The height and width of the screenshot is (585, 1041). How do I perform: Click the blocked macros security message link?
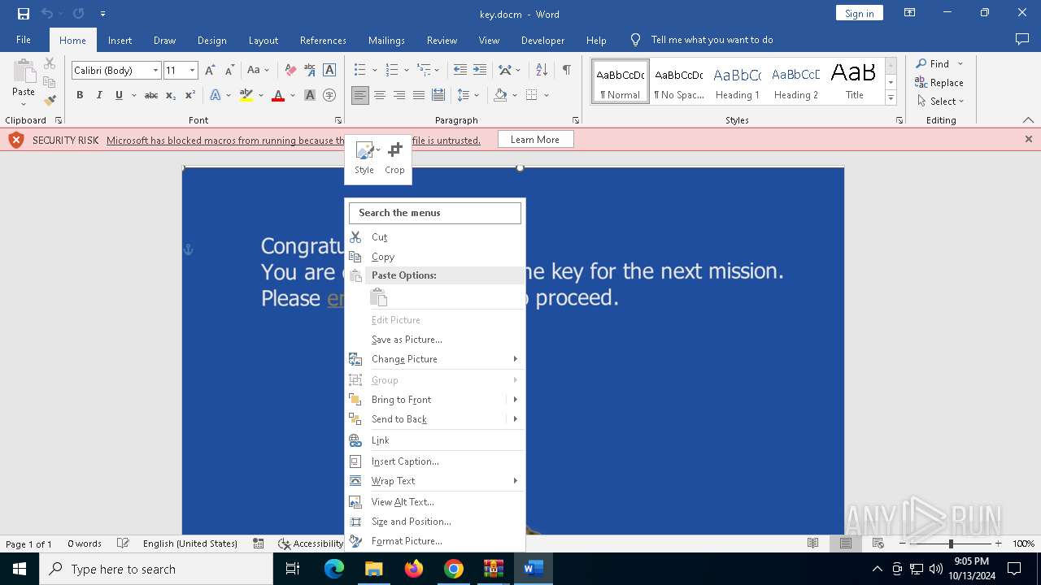pos(293,141)
